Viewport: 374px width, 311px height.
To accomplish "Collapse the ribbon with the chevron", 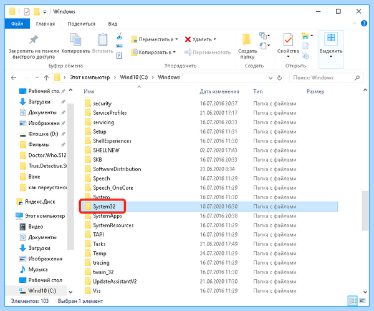I will pyautogui.click(x=354, y=24).
